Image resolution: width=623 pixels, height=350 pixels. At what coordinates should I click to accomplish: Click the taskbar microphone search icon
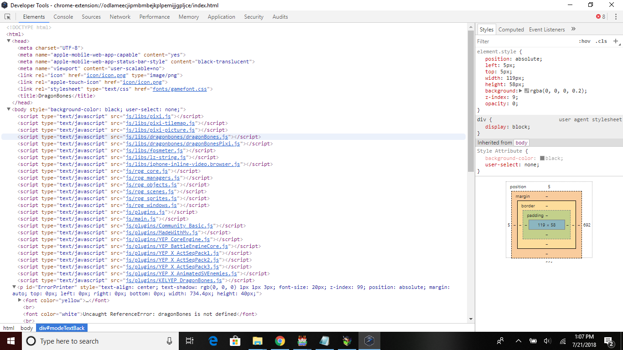click(x=170, y=341)
